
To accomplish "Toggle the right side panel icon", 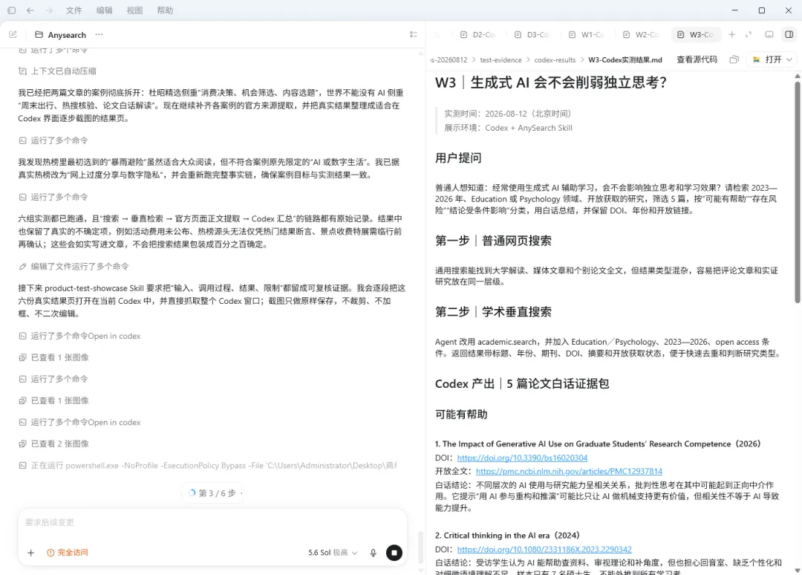I will 789,34.
